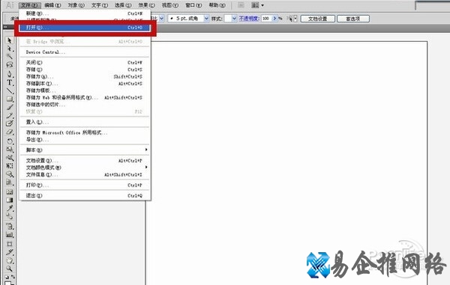Choose 存储 (Ctrl+S) menu item
The height and width of the screenshot is (285, 450).
click(x=85, y=70)
